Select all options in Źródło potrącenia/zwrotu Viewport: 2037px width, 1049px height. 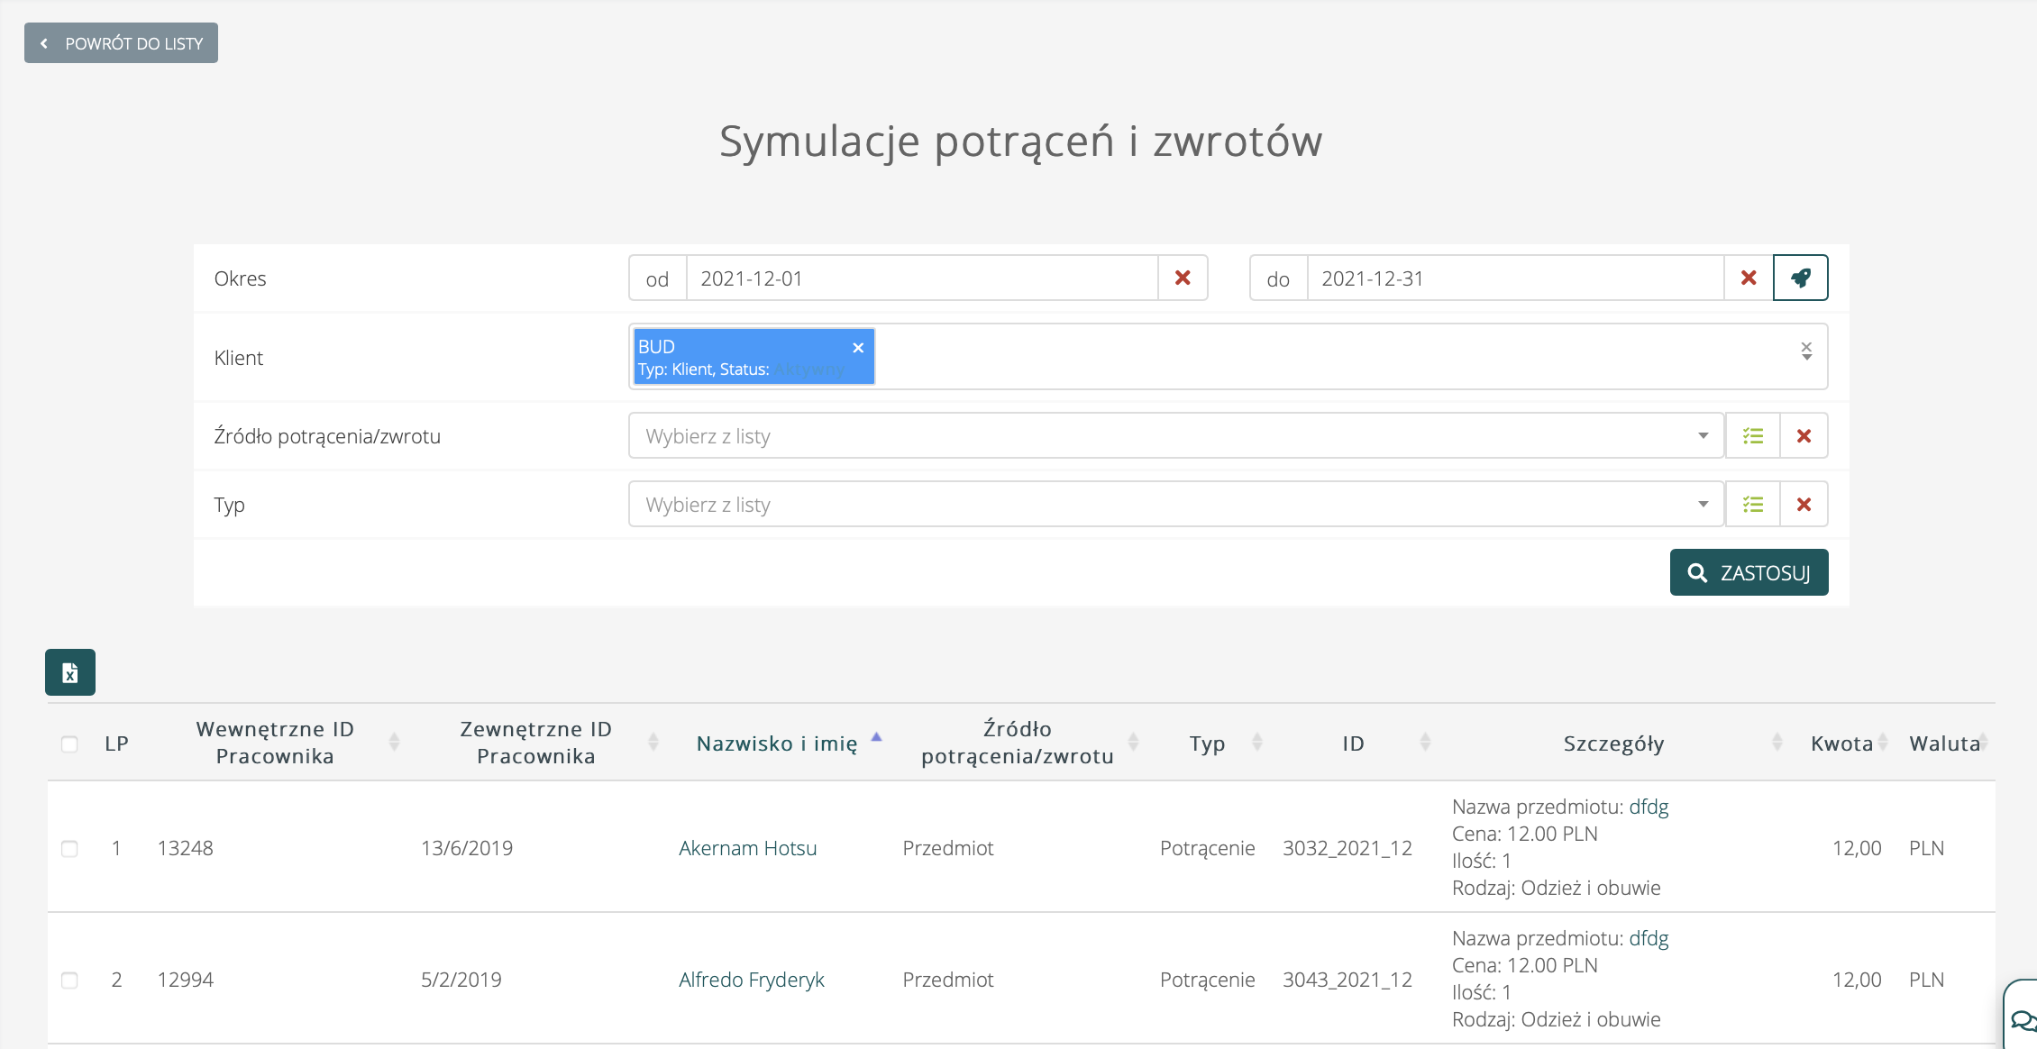tap(1753, 436)
